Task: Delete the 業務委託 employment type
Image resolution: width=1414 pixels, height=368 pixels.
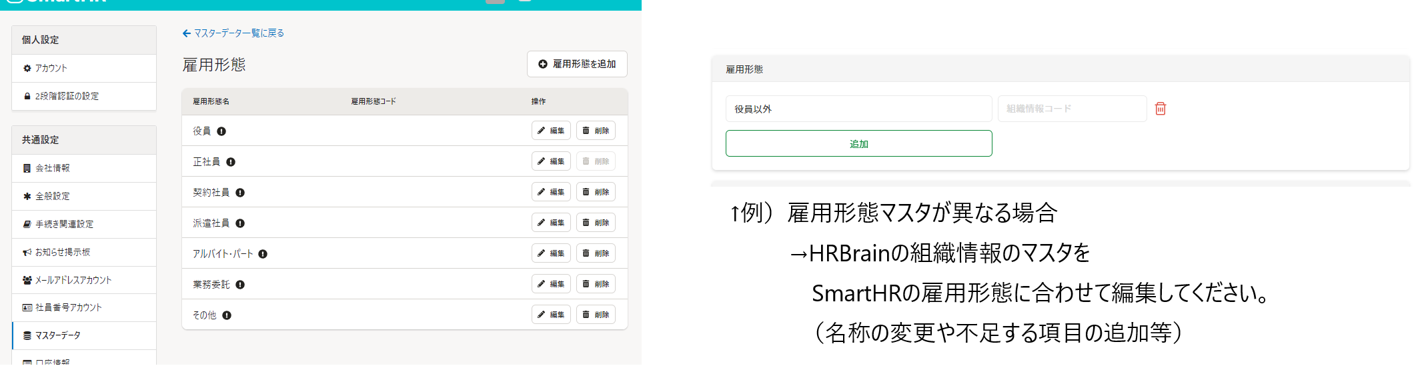Action: [x=596, y=284]
